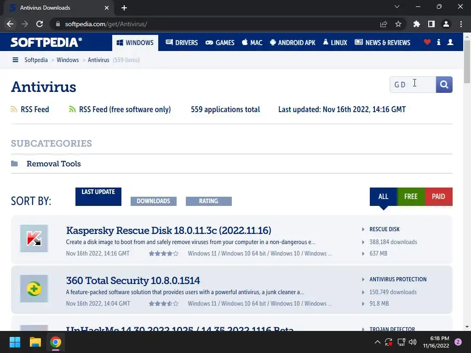Viewport: 471px width, 353px height.
Task: Open a new browser tab
Action: (x=124, y=8)
